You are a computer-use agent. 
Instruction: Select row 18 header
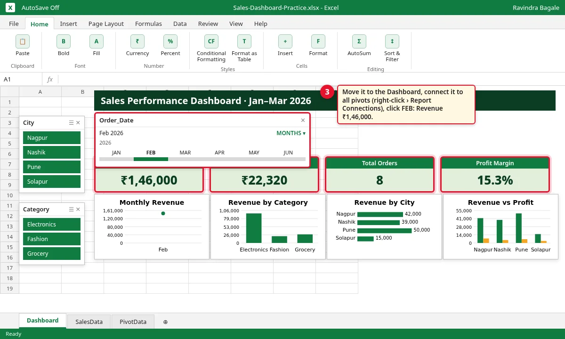(9, 278)
